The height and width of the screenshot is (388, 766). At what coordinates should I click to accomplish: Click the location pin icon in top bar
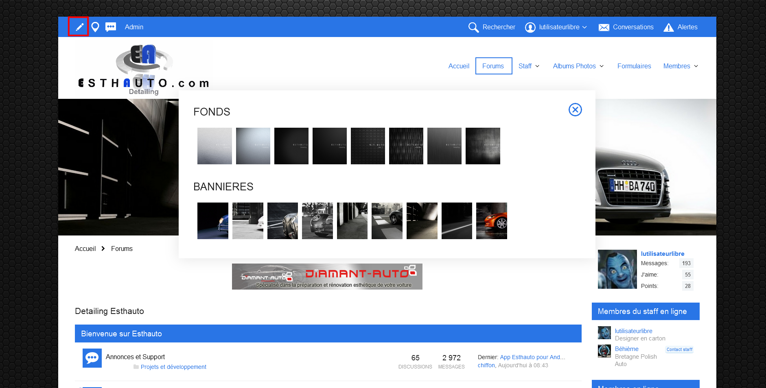click(95, 27)
